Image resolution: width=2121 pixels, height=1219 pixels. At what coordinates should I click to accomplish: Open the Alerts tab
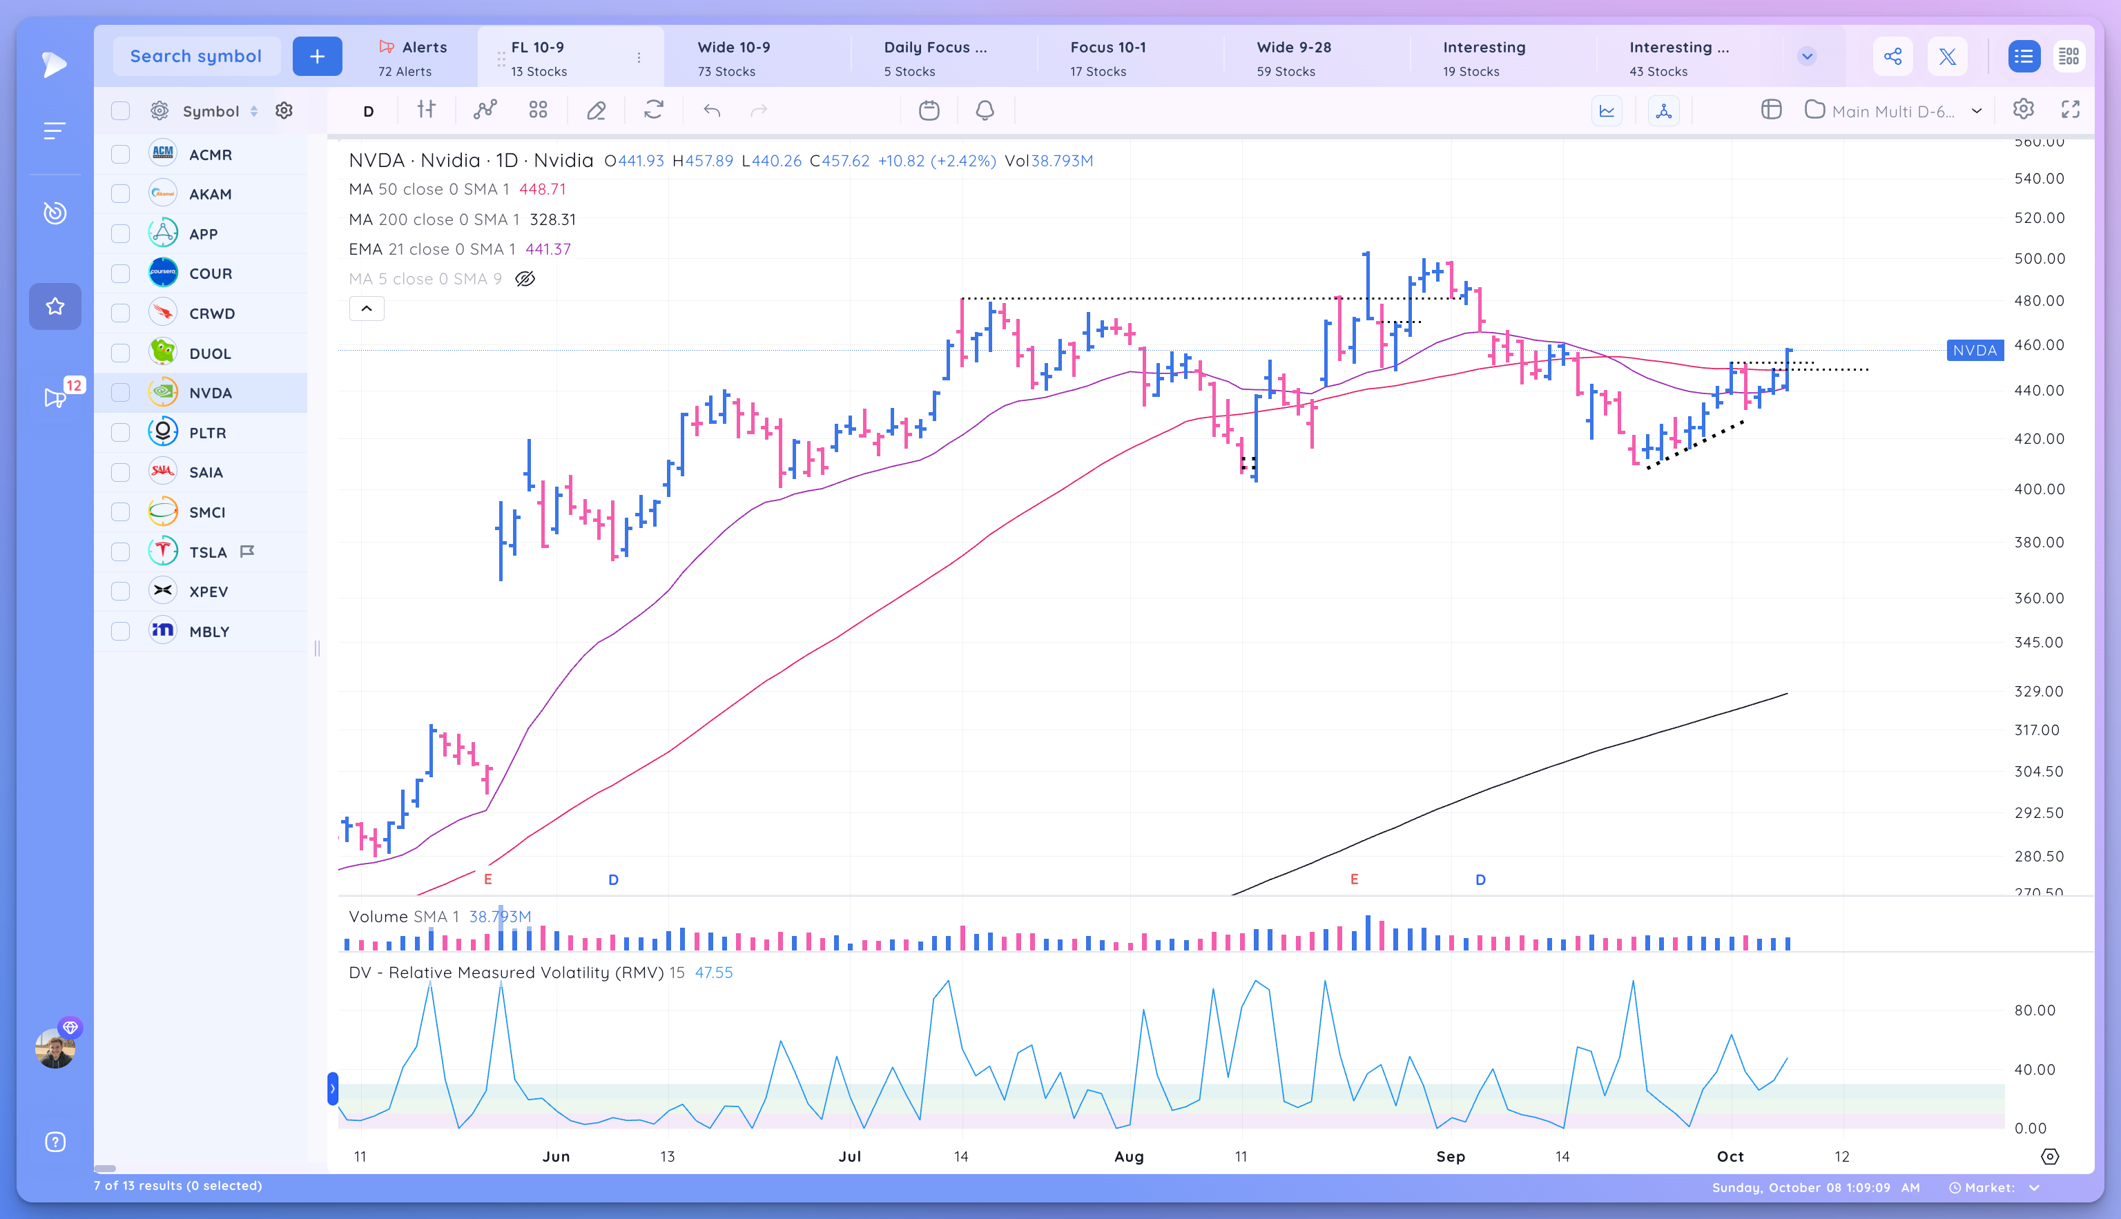pyautogui.click(x=412, y=57)
